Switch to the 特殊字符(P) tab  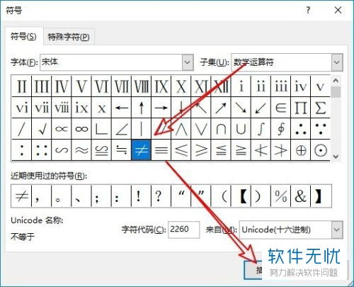(69, 37)
